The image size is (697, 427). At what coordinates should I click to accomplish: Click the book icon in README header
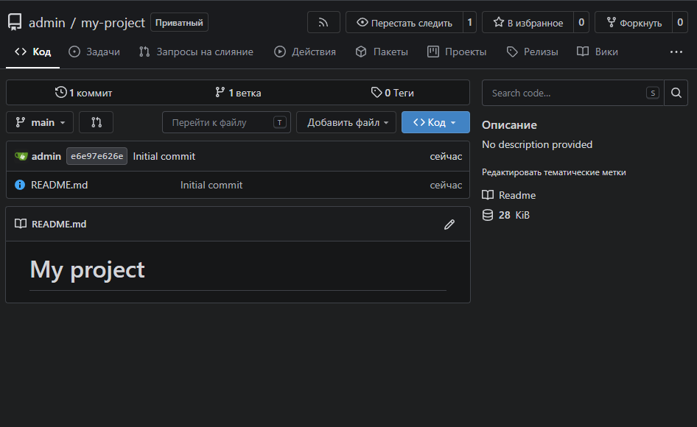tap(21, 224)
